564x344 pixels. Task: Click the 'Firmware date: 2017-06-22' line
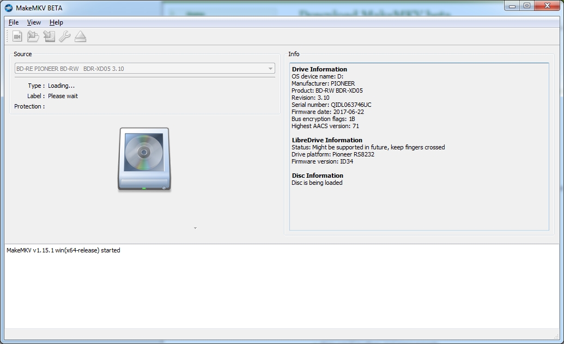[328, 112]
